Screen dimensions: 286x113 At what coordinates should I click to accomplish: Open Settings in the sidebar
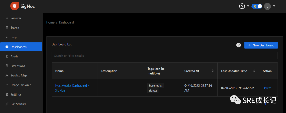21,94
